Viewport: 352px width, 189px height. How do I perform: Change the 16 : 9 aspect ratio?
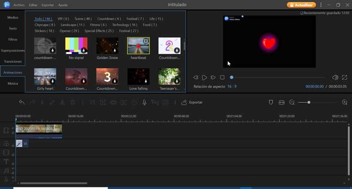click(232, 86)
